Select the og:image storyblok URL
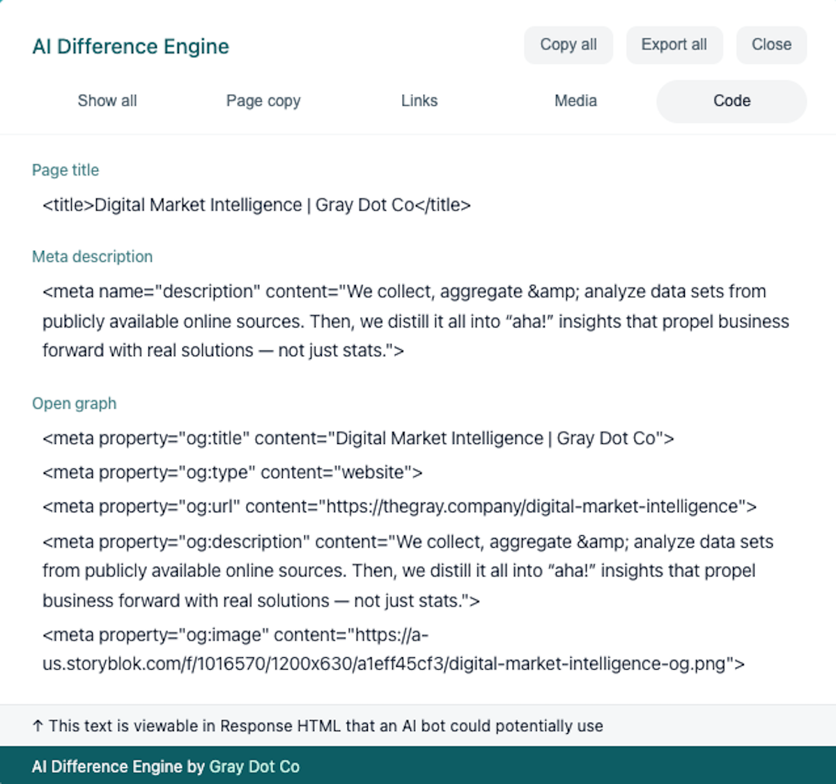Screen dimensions: 836x784 pyautogui.click(x=394, y=650)
